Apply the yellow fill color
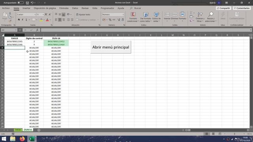 coord(41,20)
